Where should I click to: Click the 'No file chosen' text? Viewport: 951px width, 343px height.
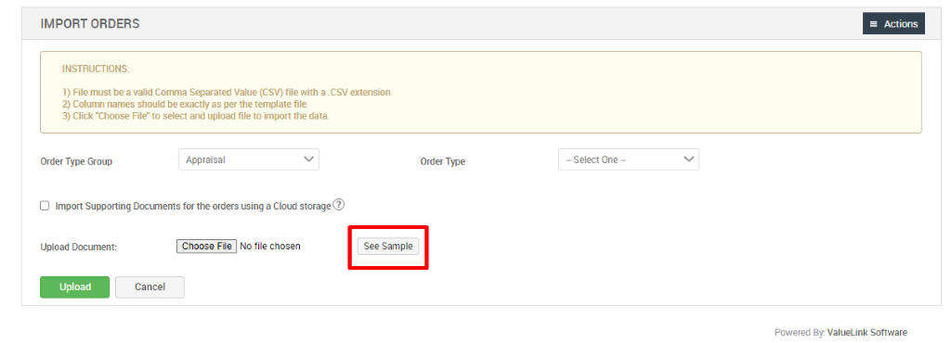[270, 247]
